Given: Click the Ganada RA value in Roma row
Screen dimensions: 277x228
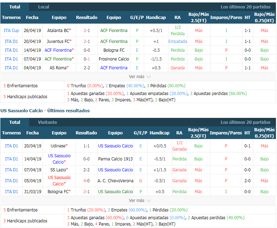Looking at the screenshot, I should (178, 68).
